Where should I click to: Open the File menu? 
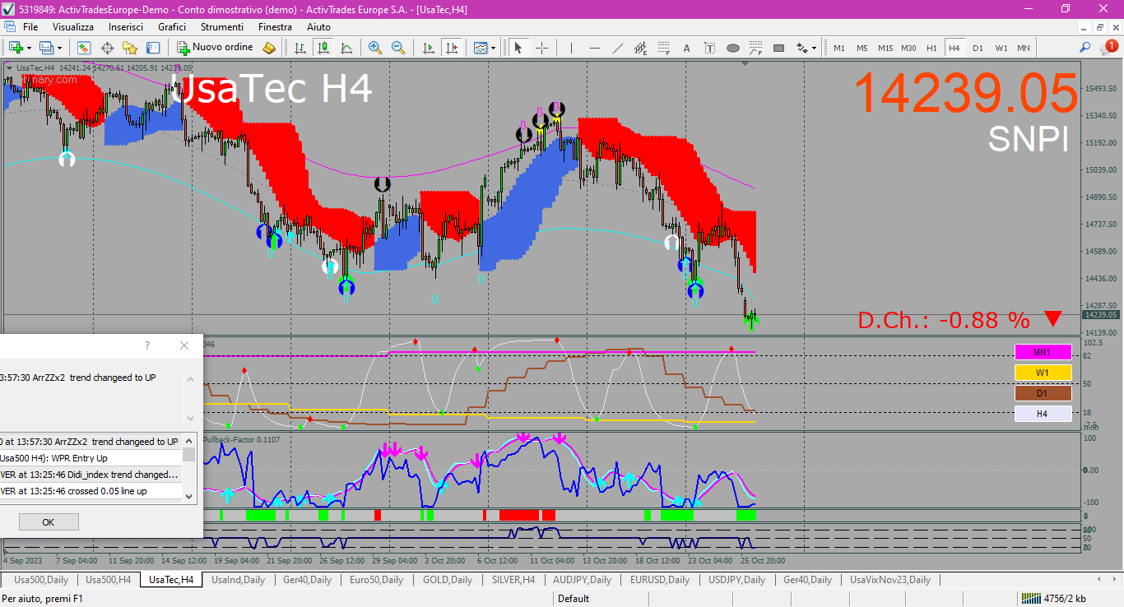pos(30,26)
